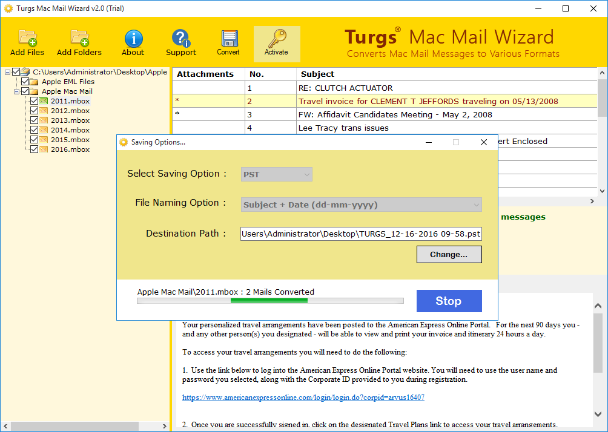Click the Attachments column header
This screenshot has height=432, width=608.
208,74
